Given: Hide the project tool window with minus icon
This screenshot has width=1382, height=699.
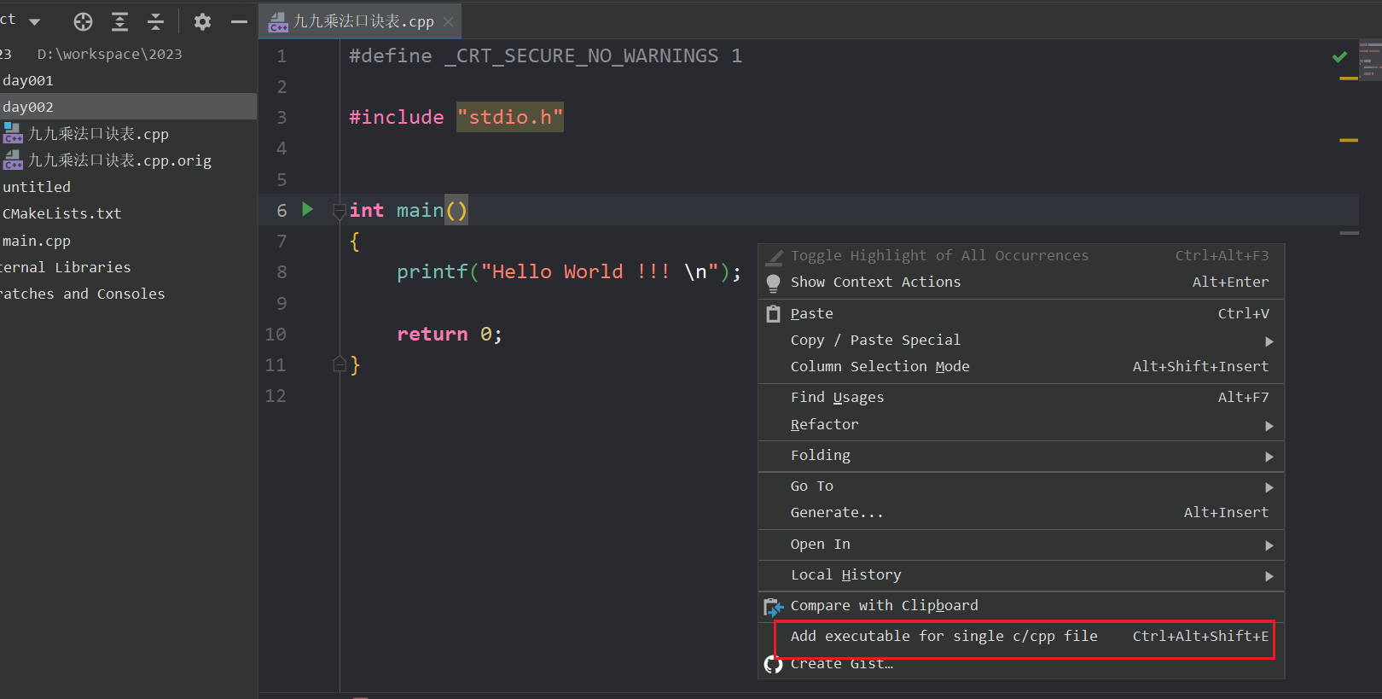Looking at the screenshot, I should [x=239, y=22].
